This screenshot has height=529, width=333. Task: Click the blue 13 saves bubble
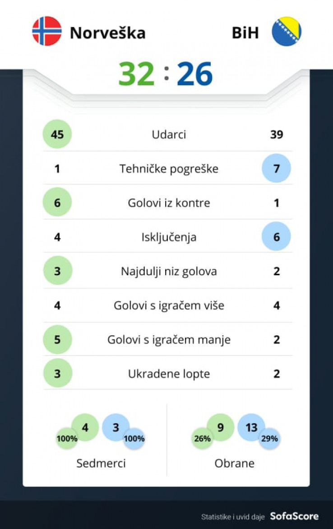251,427
